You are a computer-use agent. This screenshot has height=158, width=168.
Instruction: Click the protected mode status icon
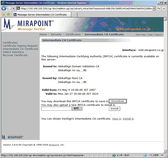[145, 155]
